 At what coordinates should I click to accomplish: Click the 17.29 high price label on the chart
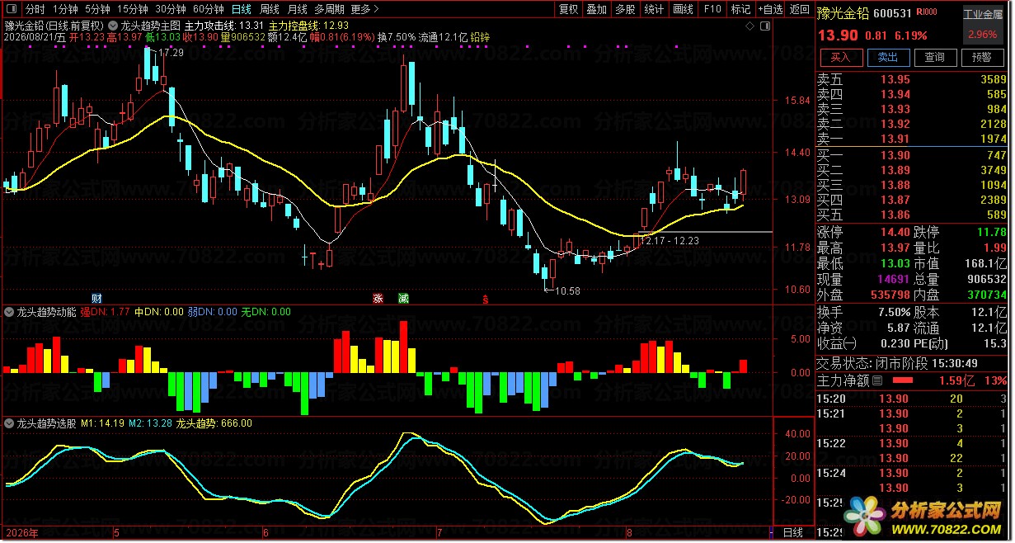(x=171, y=52)
